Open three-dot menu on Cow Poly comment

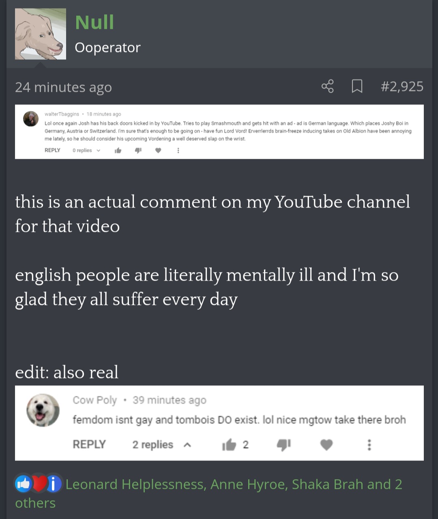(x=369, y=445)
